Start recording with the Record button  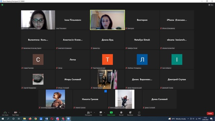[121, 113]
